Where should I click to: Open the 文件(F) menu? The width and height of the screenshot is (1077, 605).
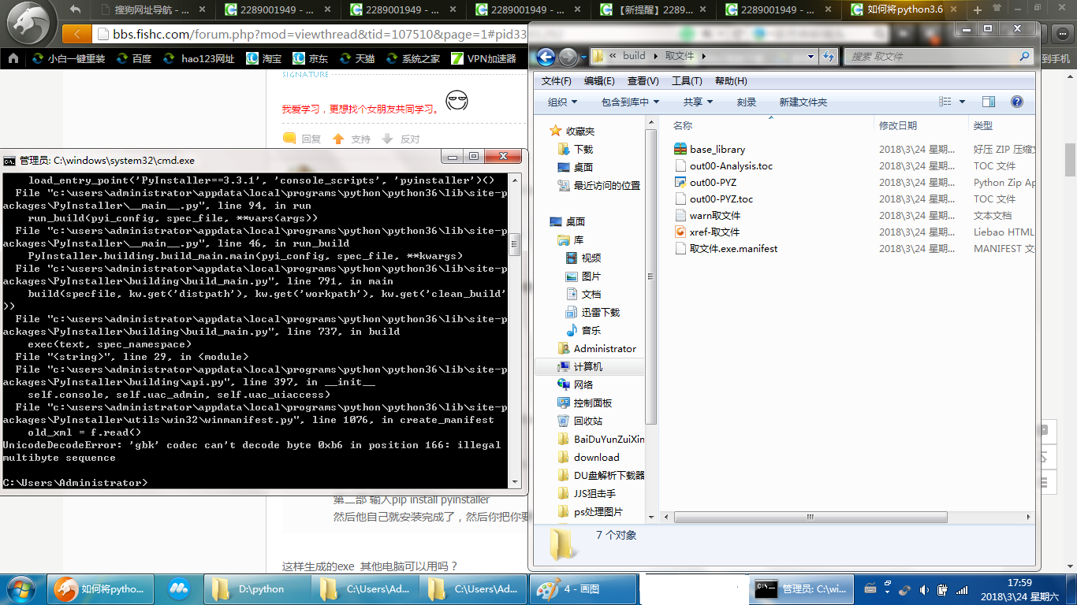(556, 81)
